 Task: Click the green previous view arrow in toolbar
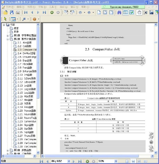click(x=52, y=12)
